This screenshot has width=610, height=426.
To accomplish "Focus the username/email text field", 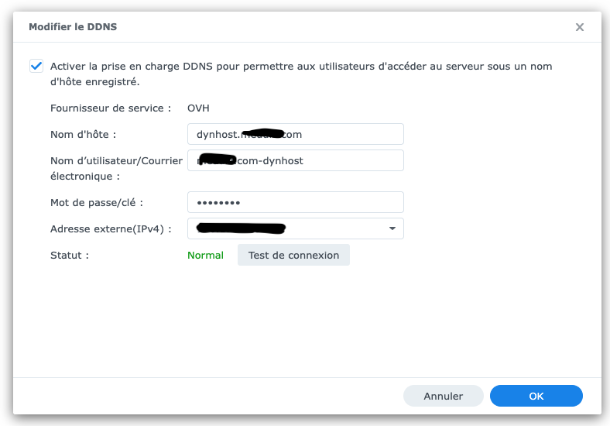I will point(348,160).
